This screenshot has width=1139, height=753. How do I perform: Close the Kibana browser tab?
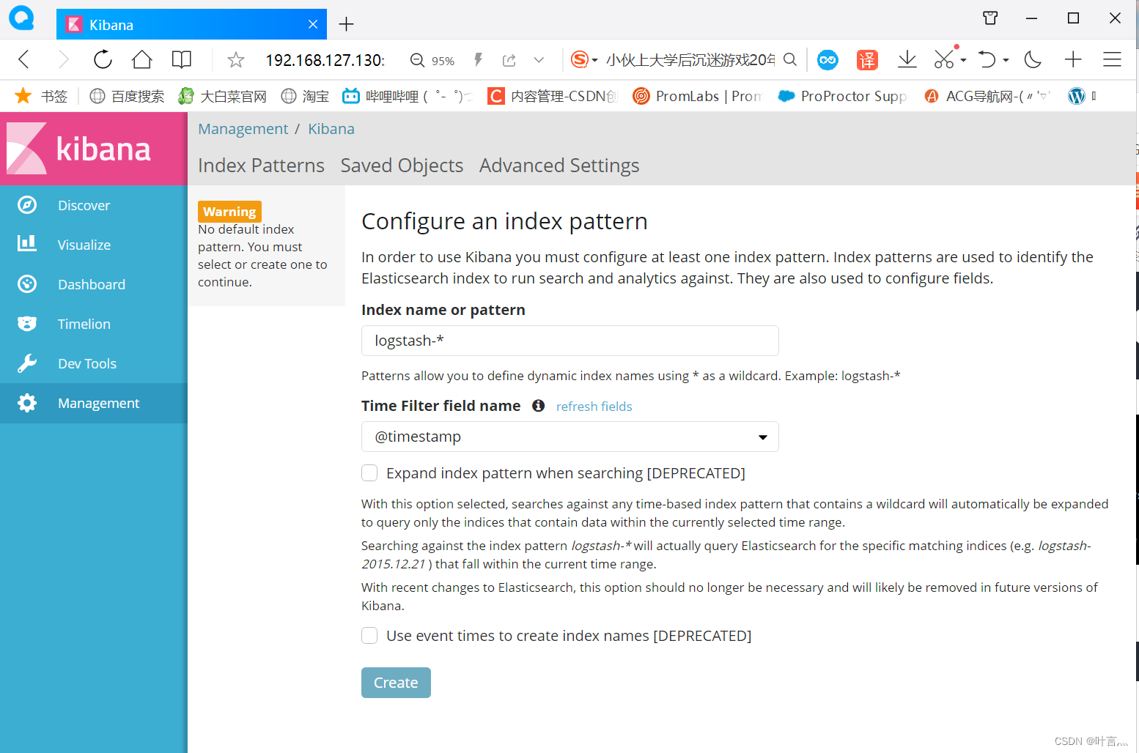pyautogui.click(x=313, y=24)
